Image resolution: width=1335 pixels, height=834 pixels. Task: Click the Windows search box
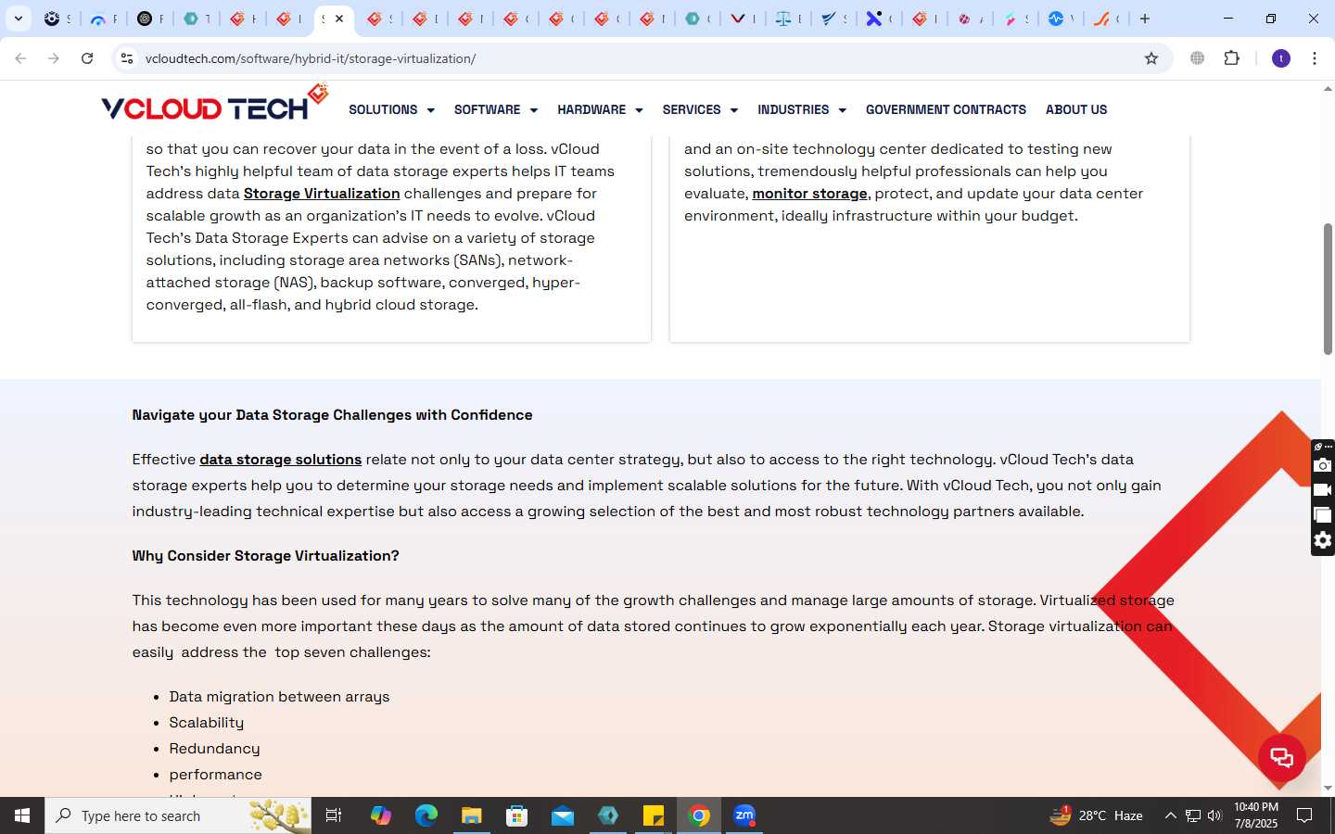tap(178, 815)
